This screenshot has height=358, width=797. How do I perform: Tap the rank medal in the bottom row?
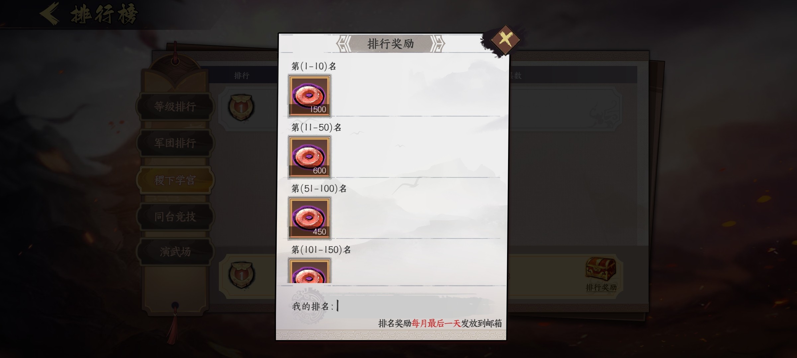pyautogui.click(x=241, y=275)
